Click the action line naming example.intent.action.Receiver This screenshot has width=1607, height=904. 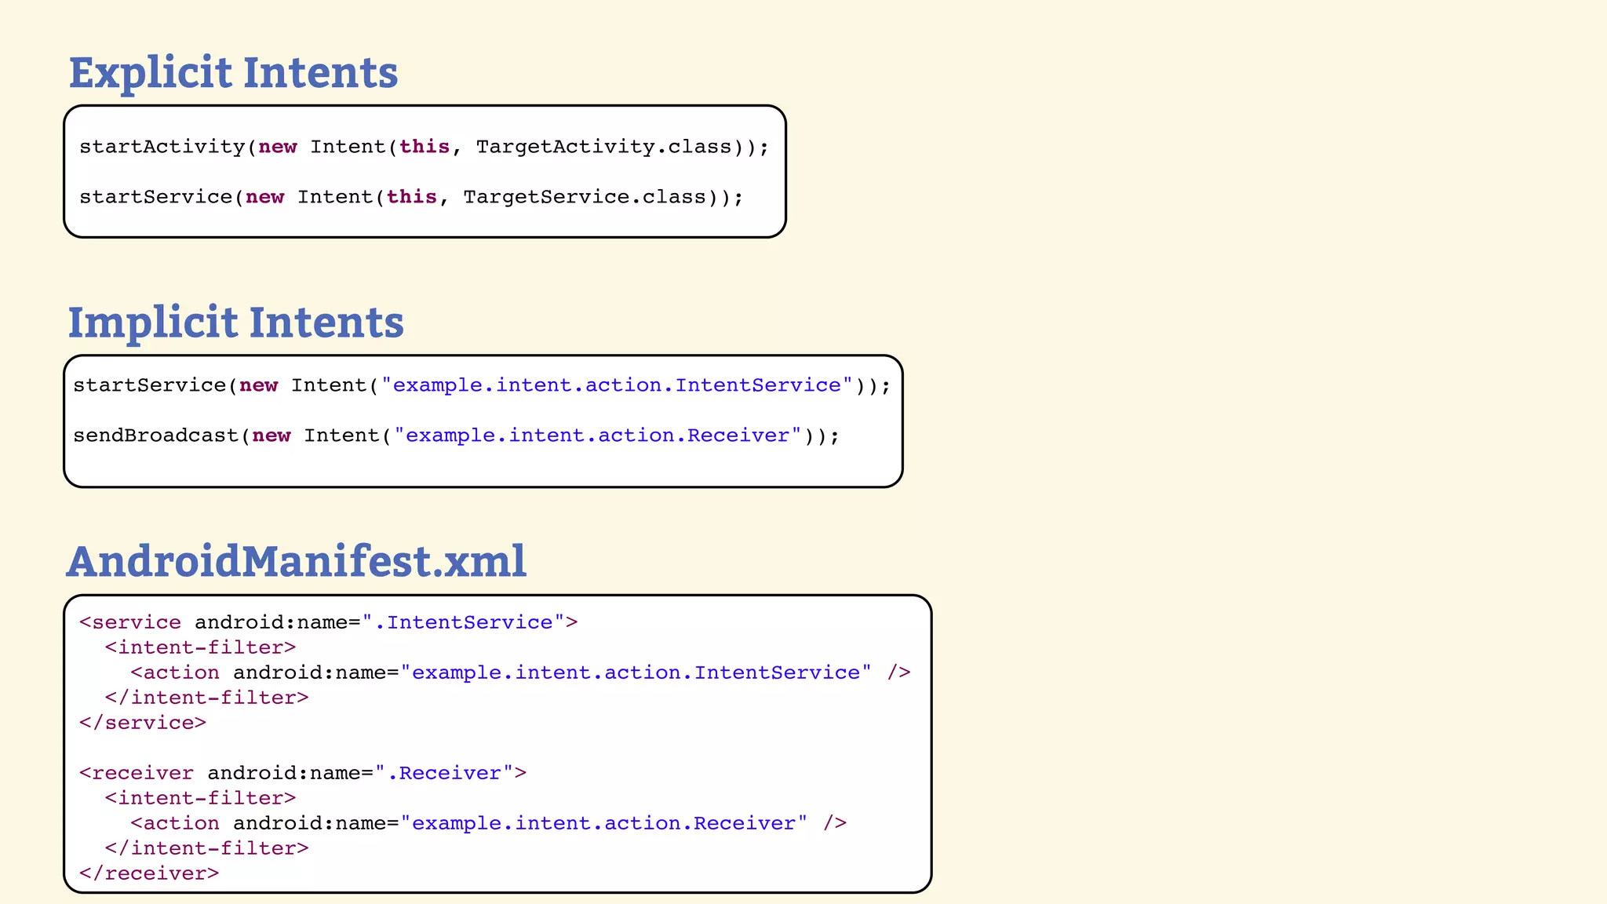pyautogui.click(x=489, y=824)
